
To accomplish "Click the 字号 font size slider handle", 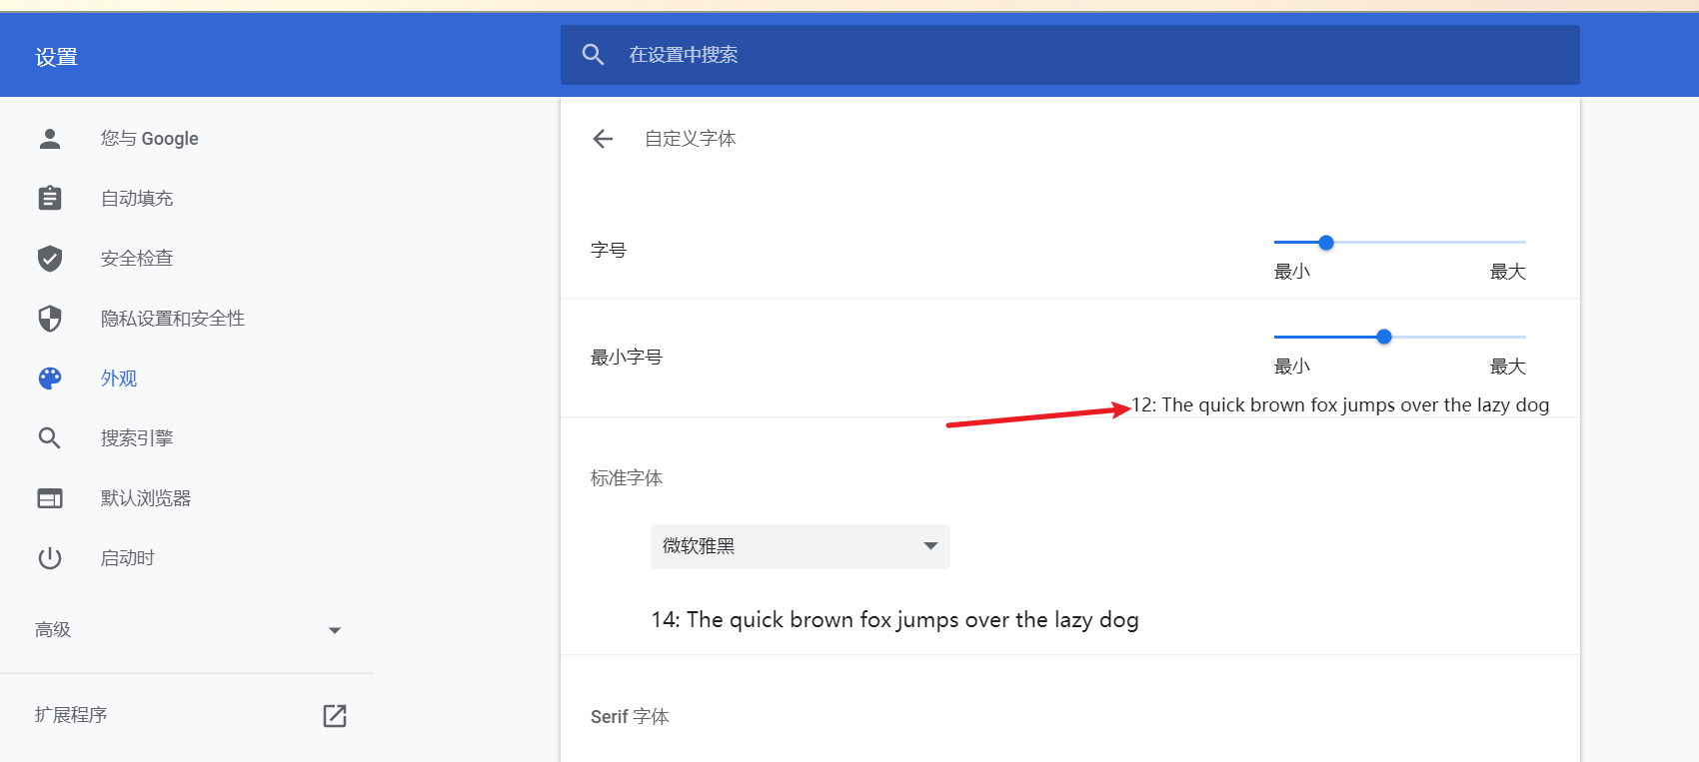I will (x=1326, y=243).
